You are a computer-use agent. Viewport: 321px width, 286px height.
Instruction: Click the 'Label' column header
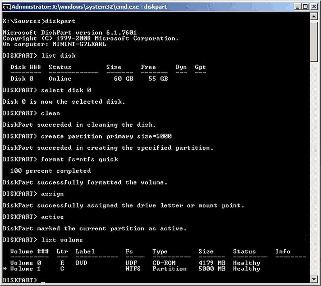(x=85, y=251)
